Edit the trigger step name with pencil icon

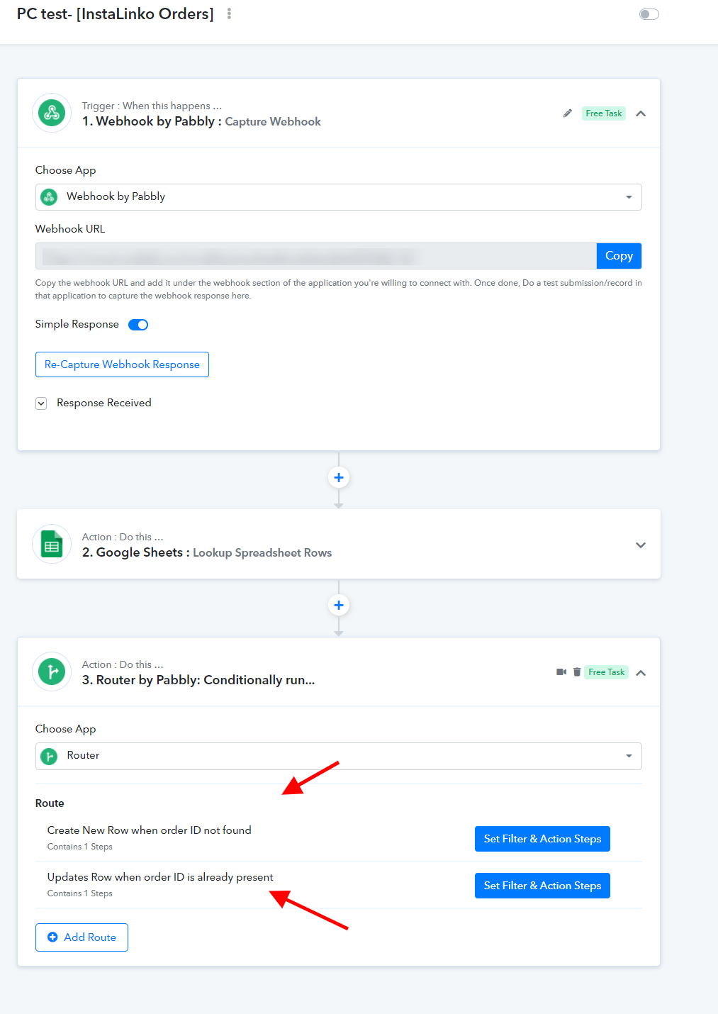(568, 113)
